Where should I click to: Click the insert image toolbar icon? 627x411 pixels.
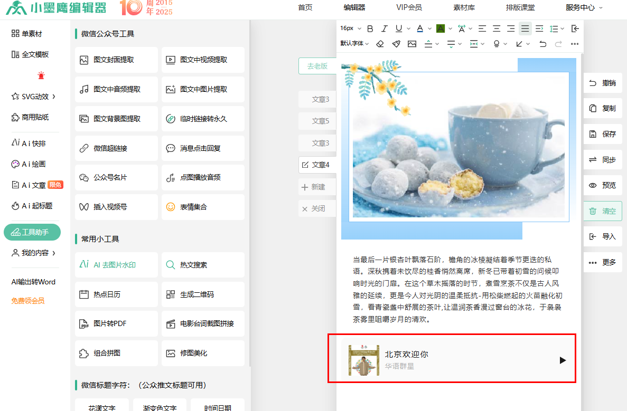tap(412, 44)
